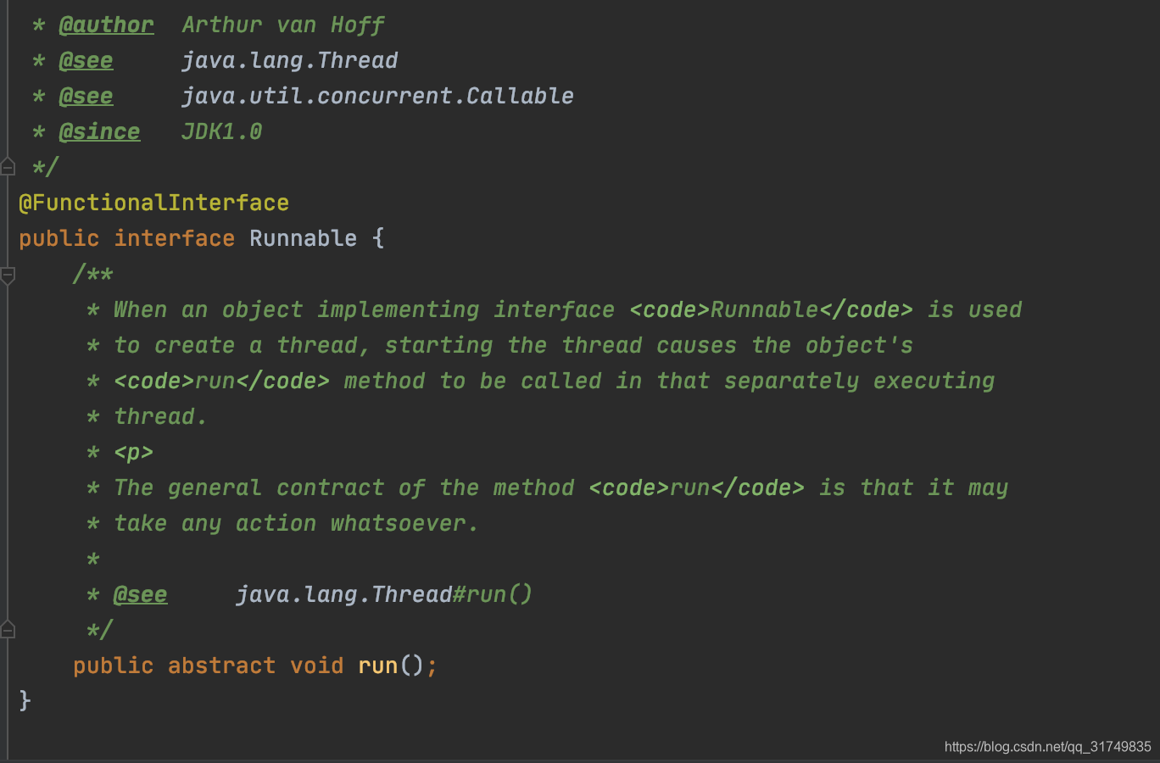Click the @see tag for java.lang.Thread

pyautogui.click(x=86, y=61)
